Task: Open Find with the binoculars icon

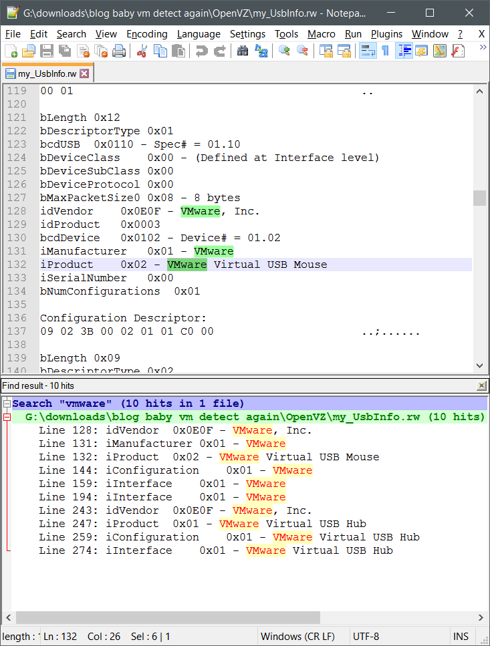Action: (243, 51)
